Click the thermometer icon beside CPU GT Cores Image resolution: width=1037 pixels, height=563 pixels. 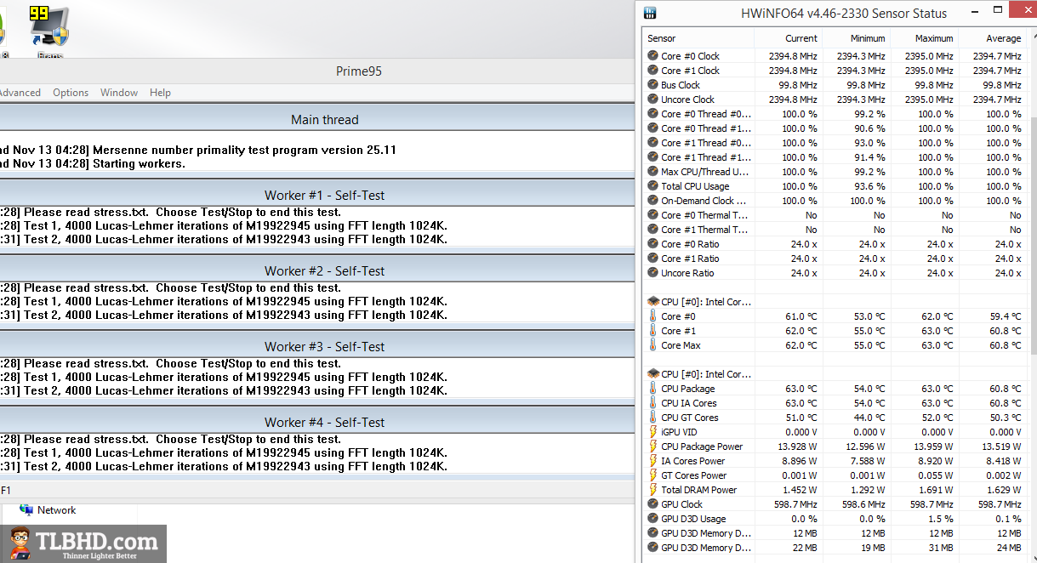(652, 418)
